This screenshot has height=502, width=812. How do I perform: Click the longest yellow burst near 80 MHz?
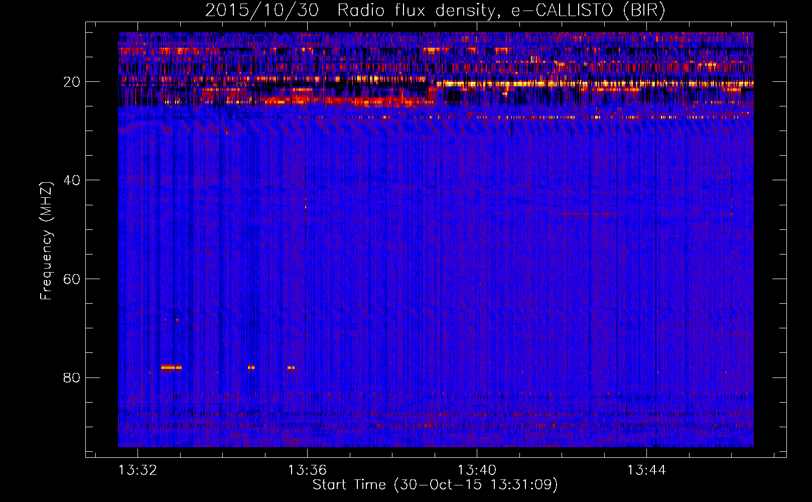tap(171, 367)
